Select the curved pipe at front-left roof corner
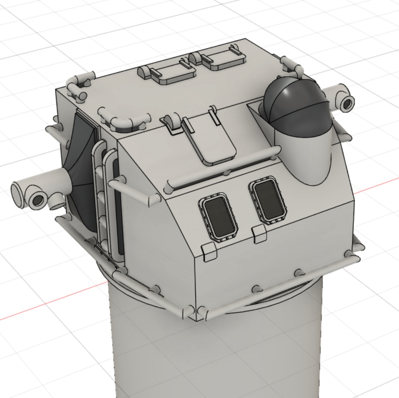 pos(124,119)
